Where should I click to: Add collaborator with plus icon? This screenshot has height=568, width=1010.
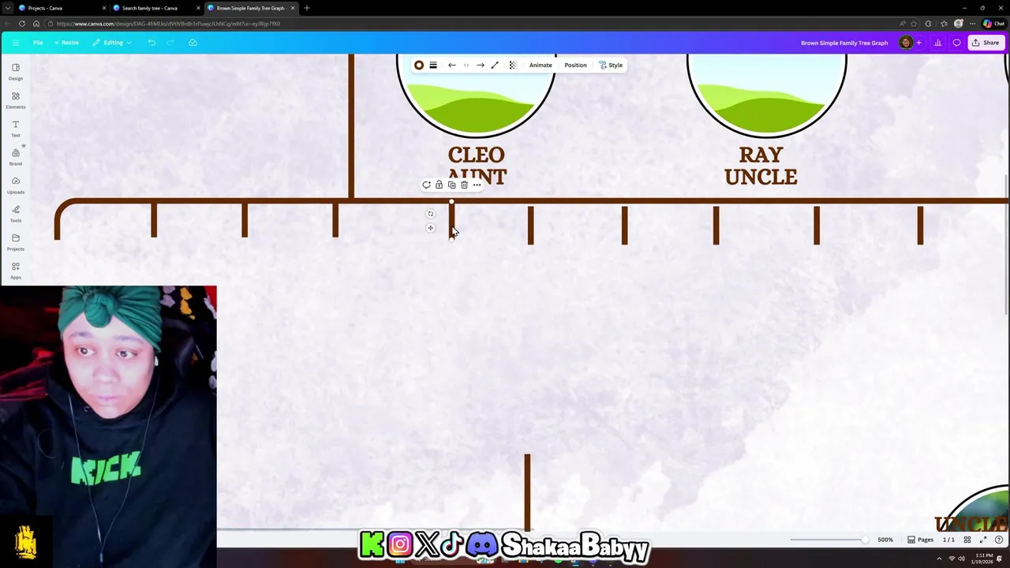tap(918, 43)
